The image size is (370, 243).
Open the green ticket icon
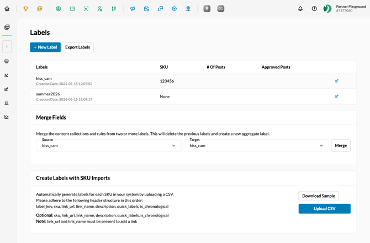(x=72, y=9)
